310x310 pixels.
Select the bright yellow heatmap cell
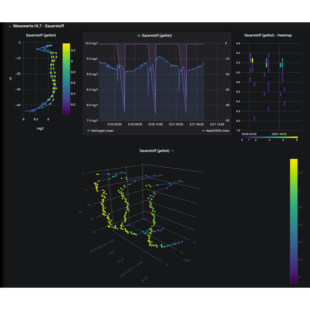tap(252, 60)
